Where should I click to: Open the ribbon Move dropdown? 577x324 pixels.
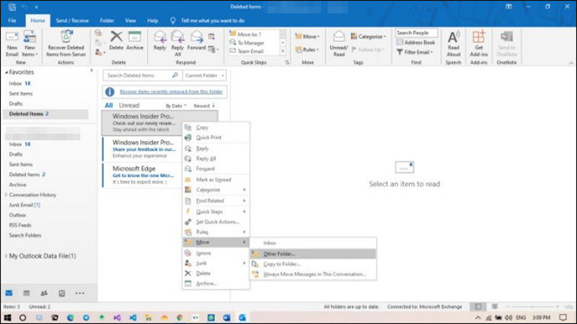(x=308, y=37)
